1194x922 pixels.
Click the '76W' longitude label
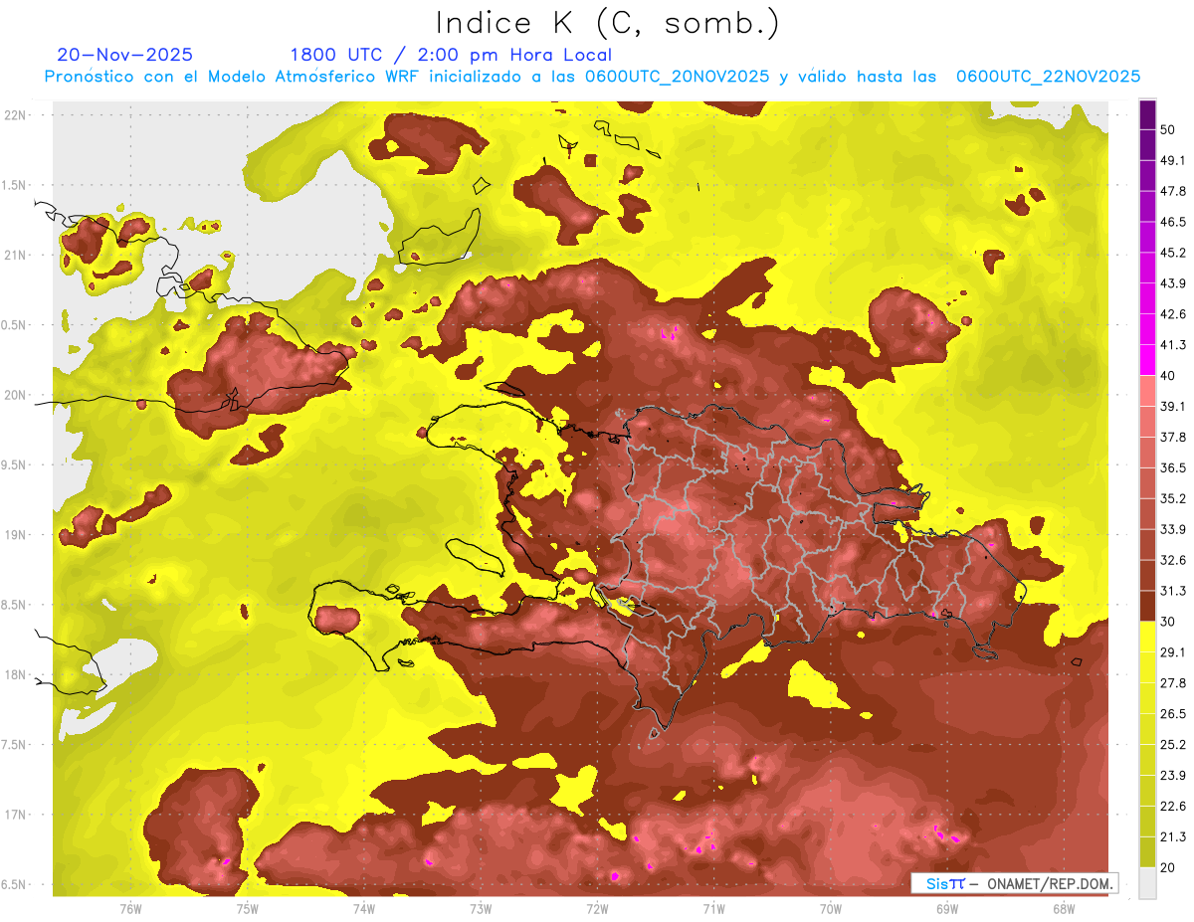pos(130,908)
